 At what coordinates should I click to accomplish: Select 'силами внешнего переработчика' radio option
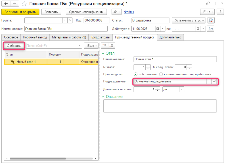click(161, 74)
